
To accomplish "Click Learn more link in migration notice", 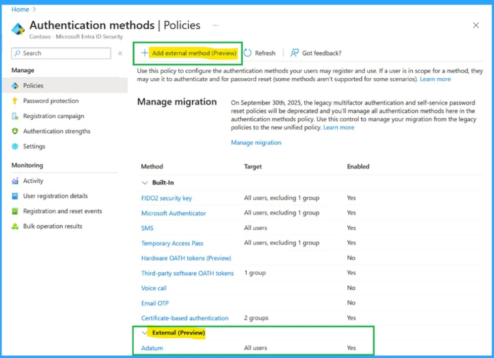I will (339, 127).
